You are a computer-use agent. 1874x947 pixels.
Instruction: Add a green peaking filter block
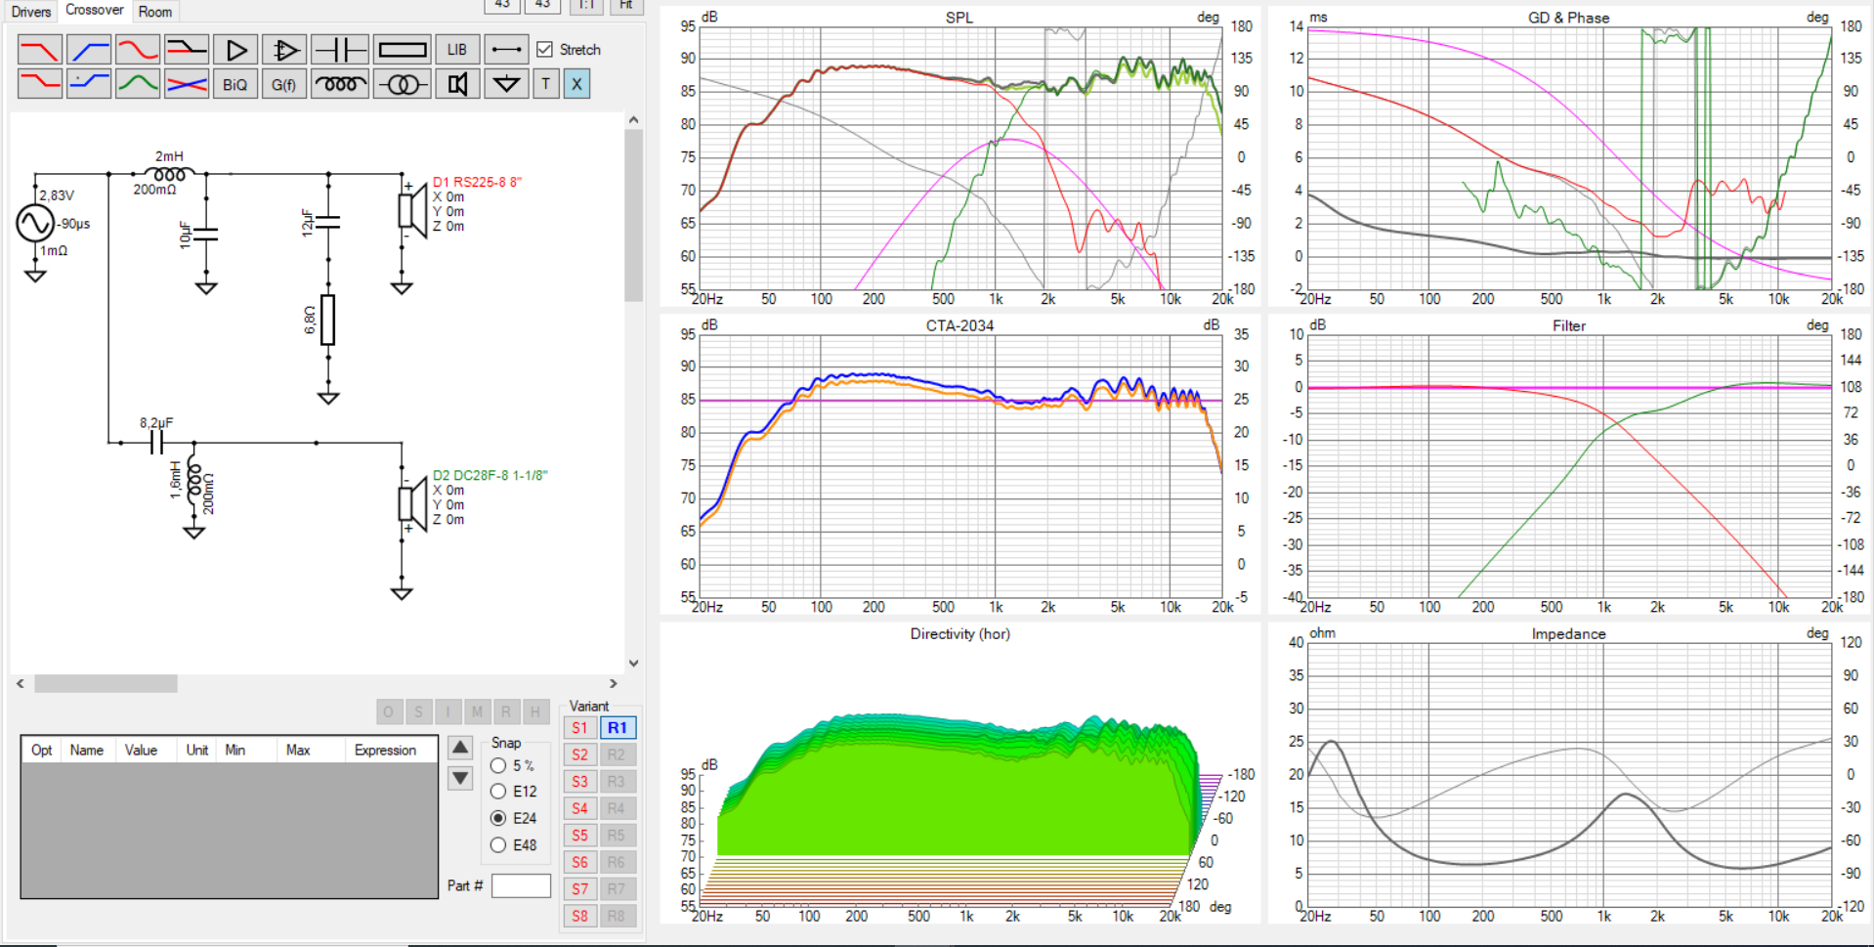pyautogui.click(x=138, y=84)
